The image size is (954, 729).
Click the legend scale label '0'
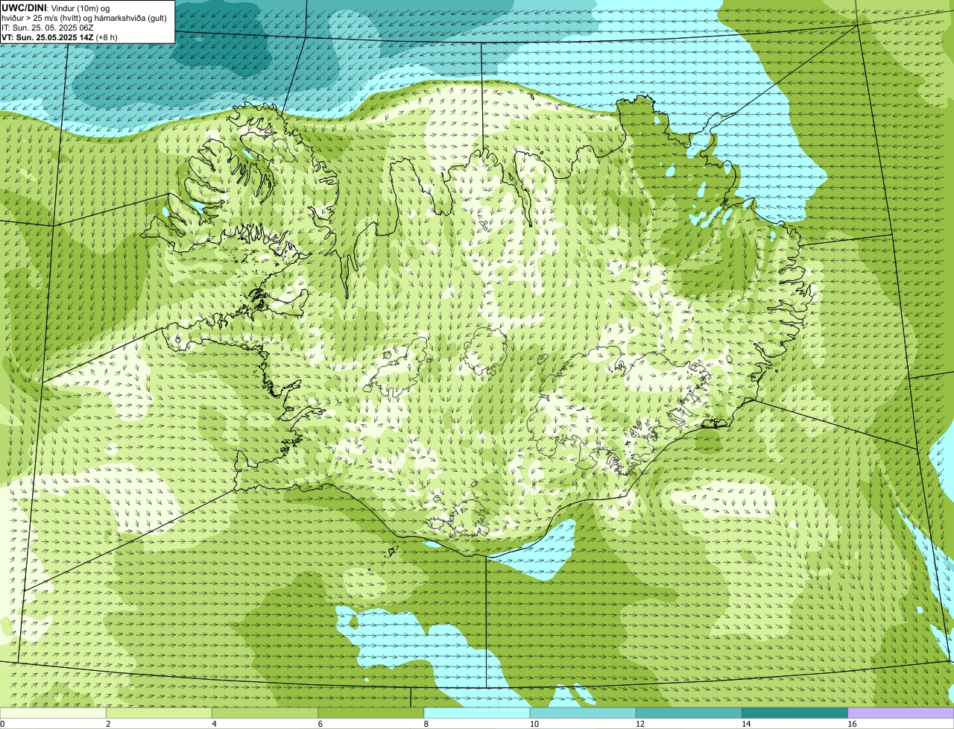(2, 724)
